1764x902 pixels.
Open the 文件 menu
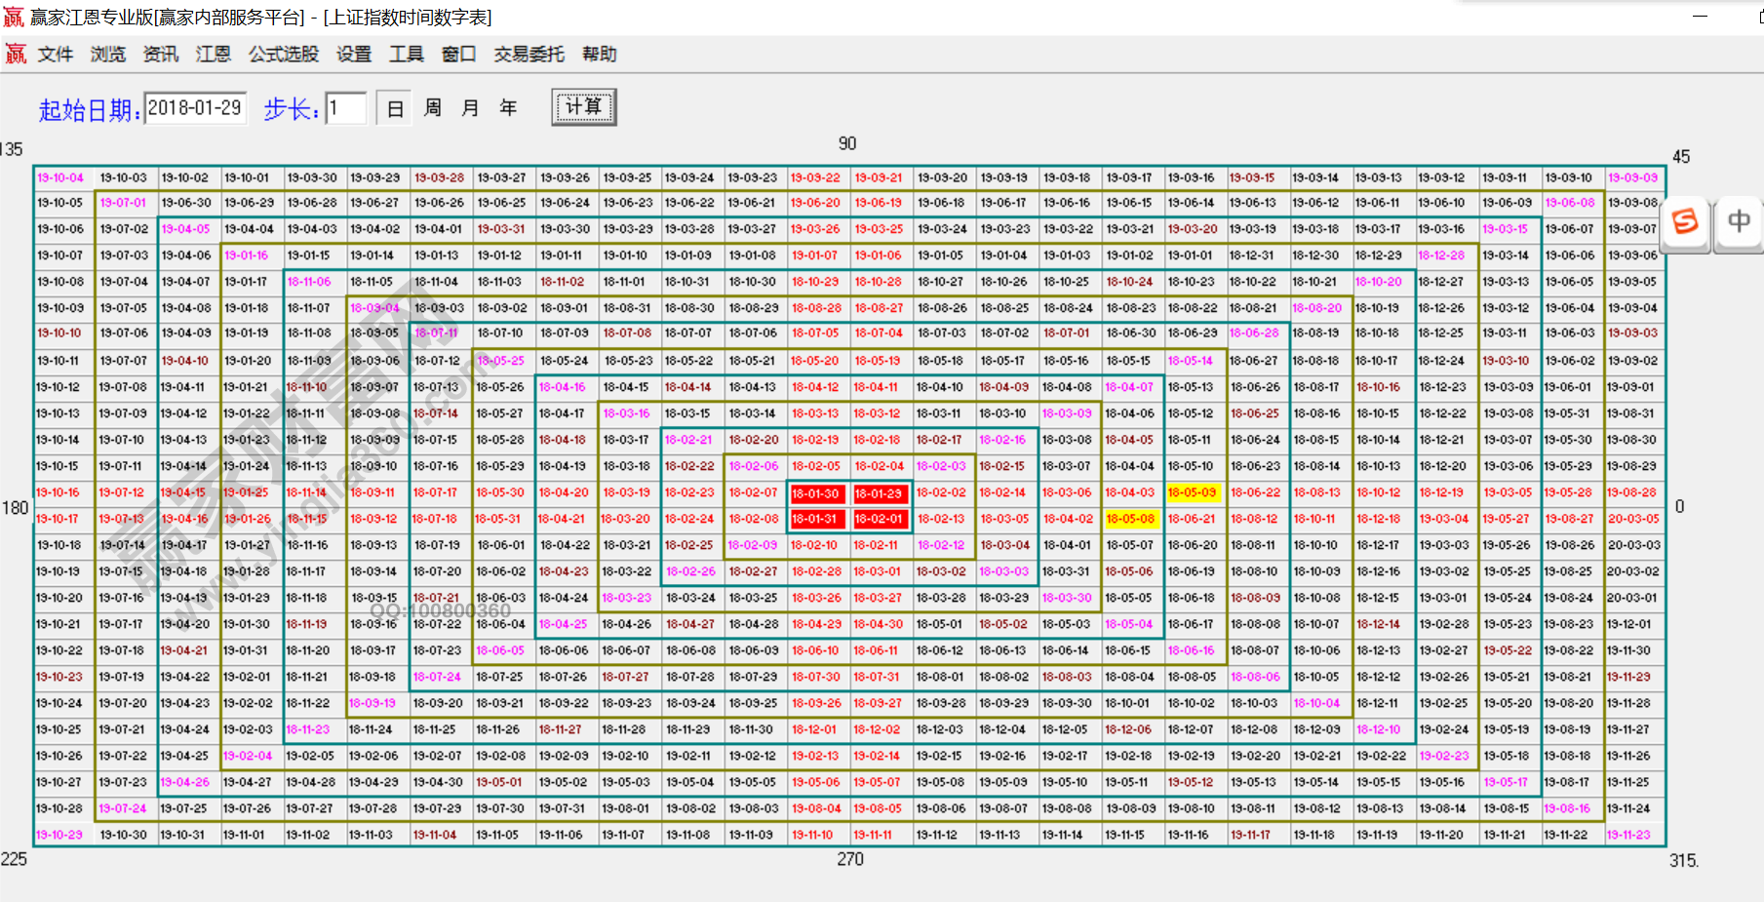pyautogui.click(x=56, y=55)
